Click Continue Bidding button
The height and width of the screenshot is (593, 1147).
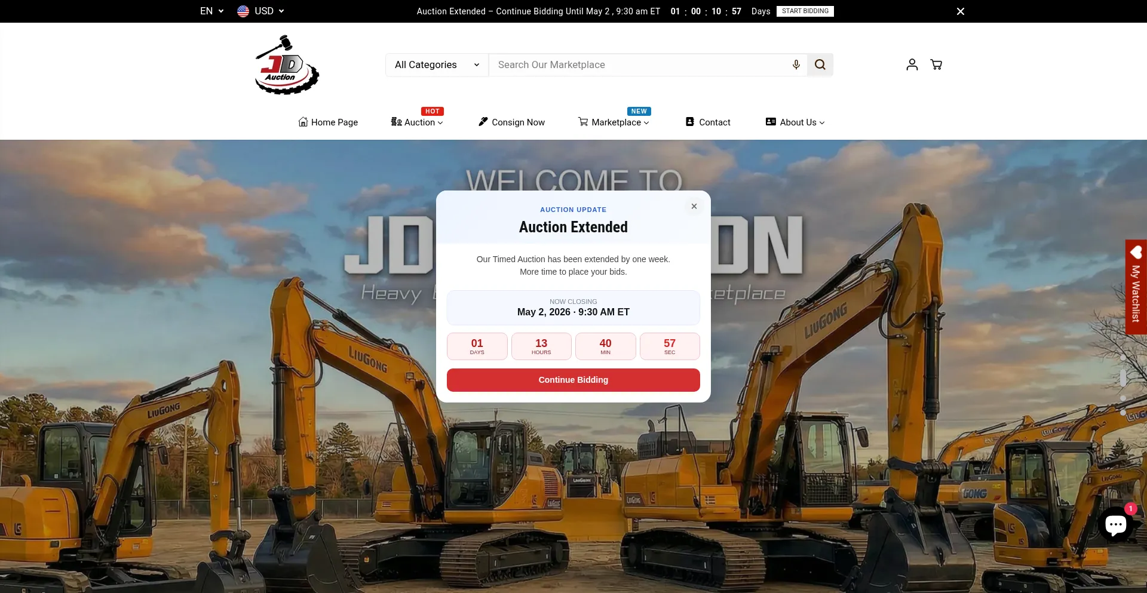(573, 380)
